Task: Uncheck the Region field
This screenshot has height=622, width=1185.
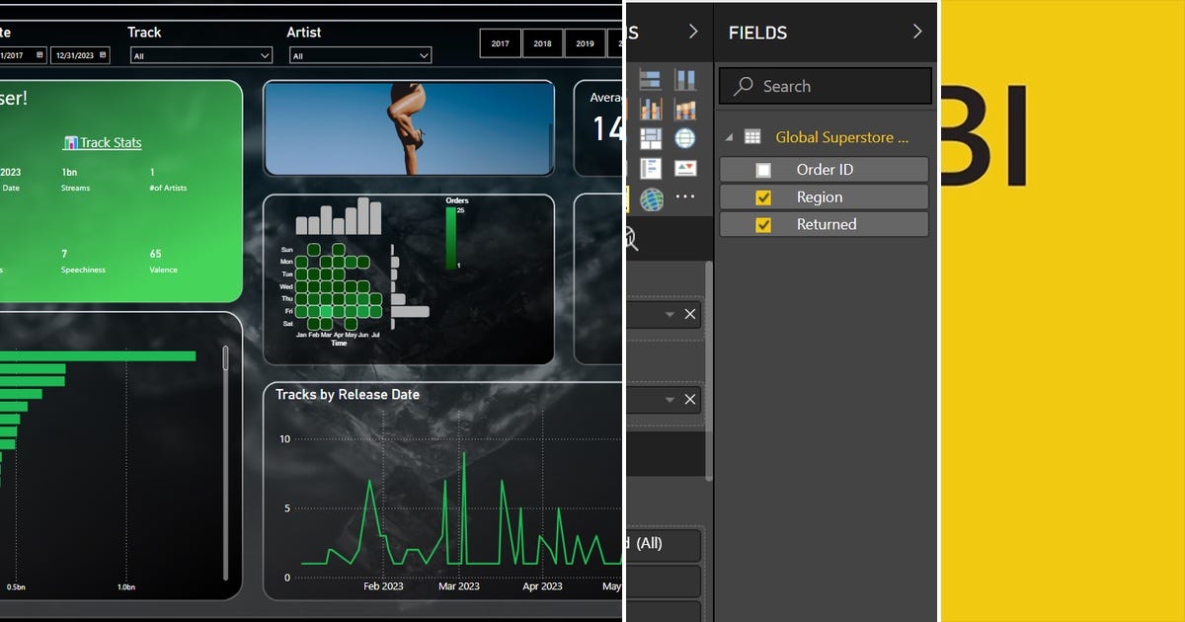Action: click(763, 196)
